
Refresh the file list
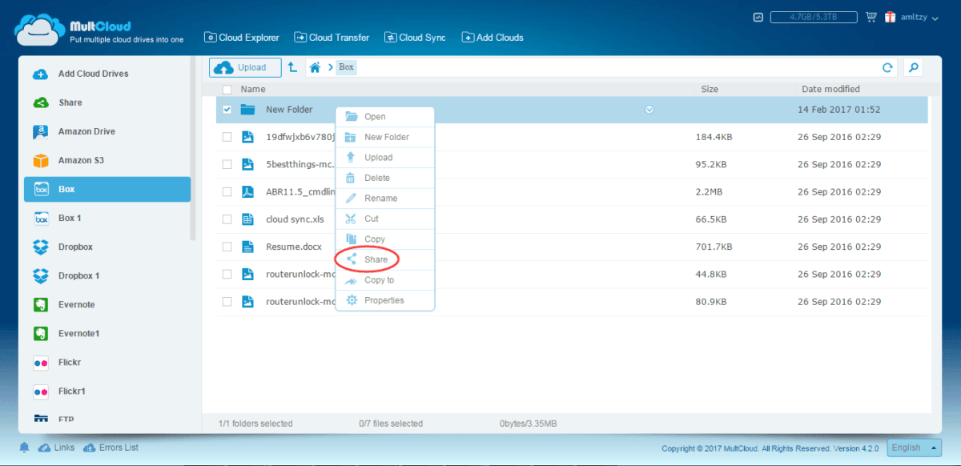coord(887,68)
